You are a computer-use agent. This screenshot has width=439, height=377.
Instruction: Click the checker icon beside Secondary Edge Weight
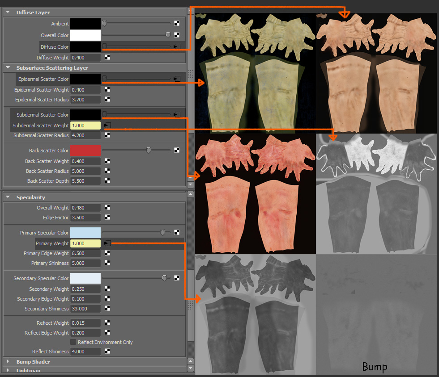point(107,298)
